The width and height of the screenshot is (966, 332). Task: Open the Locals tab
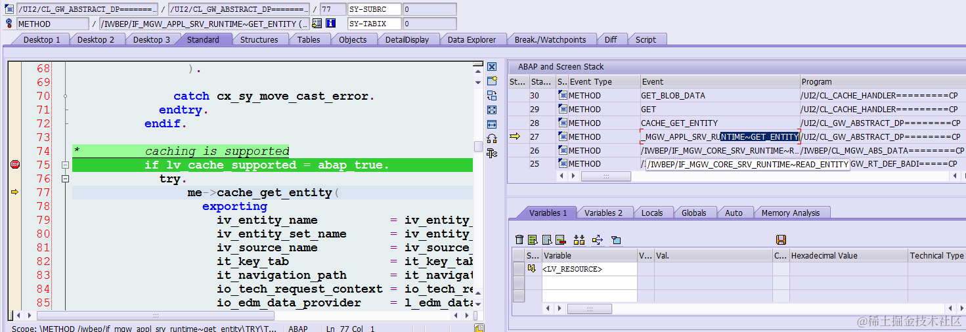click(652, 213)
